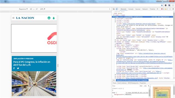
Task: Click the green mail envelope icon
Action: (x=49, y=18)
